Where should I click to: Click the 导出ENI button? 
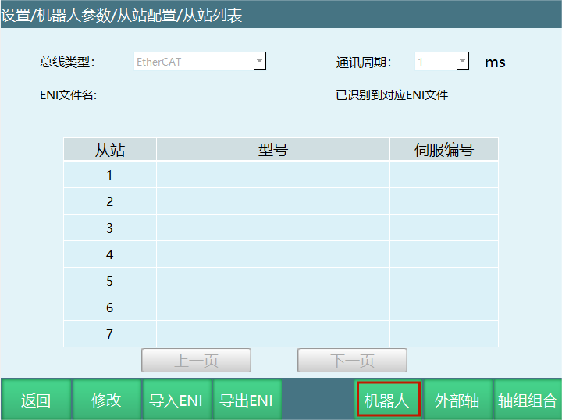(246, 400)
